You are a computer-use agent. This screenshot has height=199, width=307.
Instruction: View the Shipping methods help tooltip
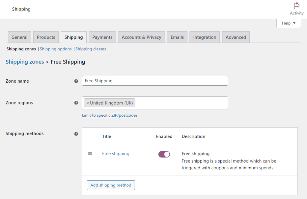tap(76, 134)
